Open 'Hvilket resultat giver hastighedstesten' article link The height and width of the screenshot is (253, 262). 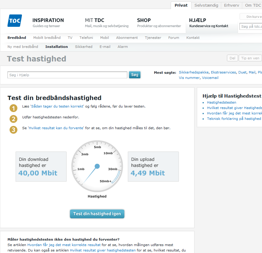tap(103, 250)
